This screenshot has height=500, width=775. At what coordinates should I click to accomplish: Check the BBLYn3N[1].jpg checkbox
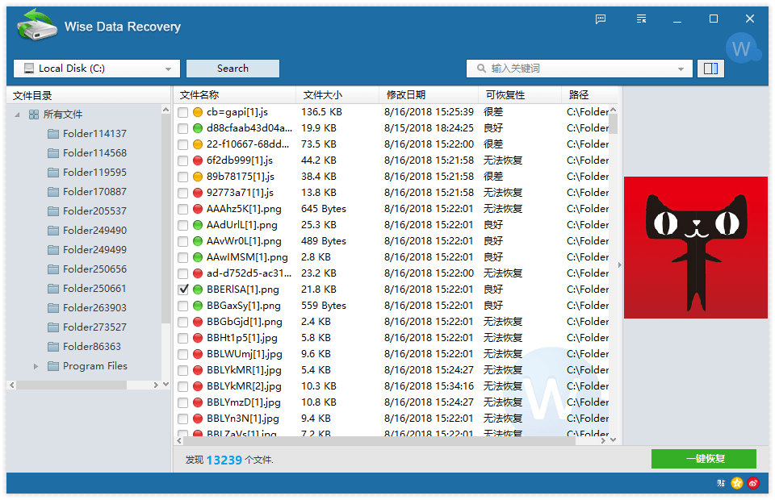coord(183,419)
